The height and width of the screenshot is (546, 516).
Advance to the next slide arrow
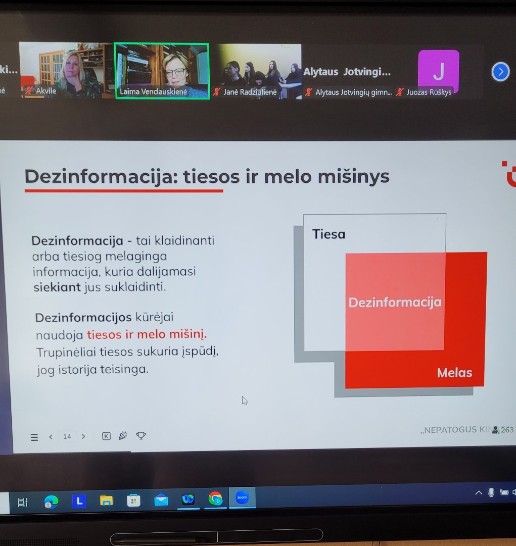[83, 436]
